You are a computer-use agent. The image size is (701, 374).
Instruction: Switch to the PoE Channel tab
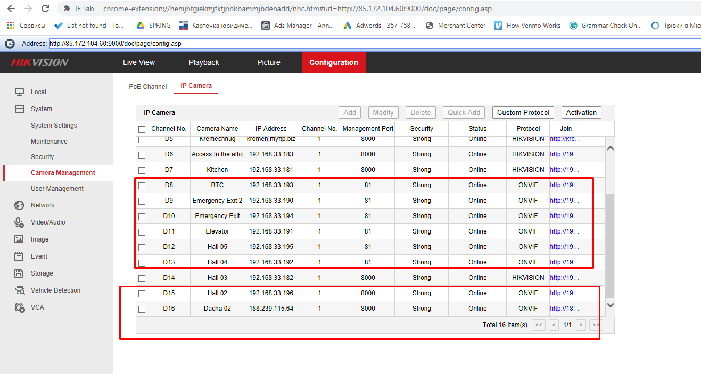(x=147, y=86)
